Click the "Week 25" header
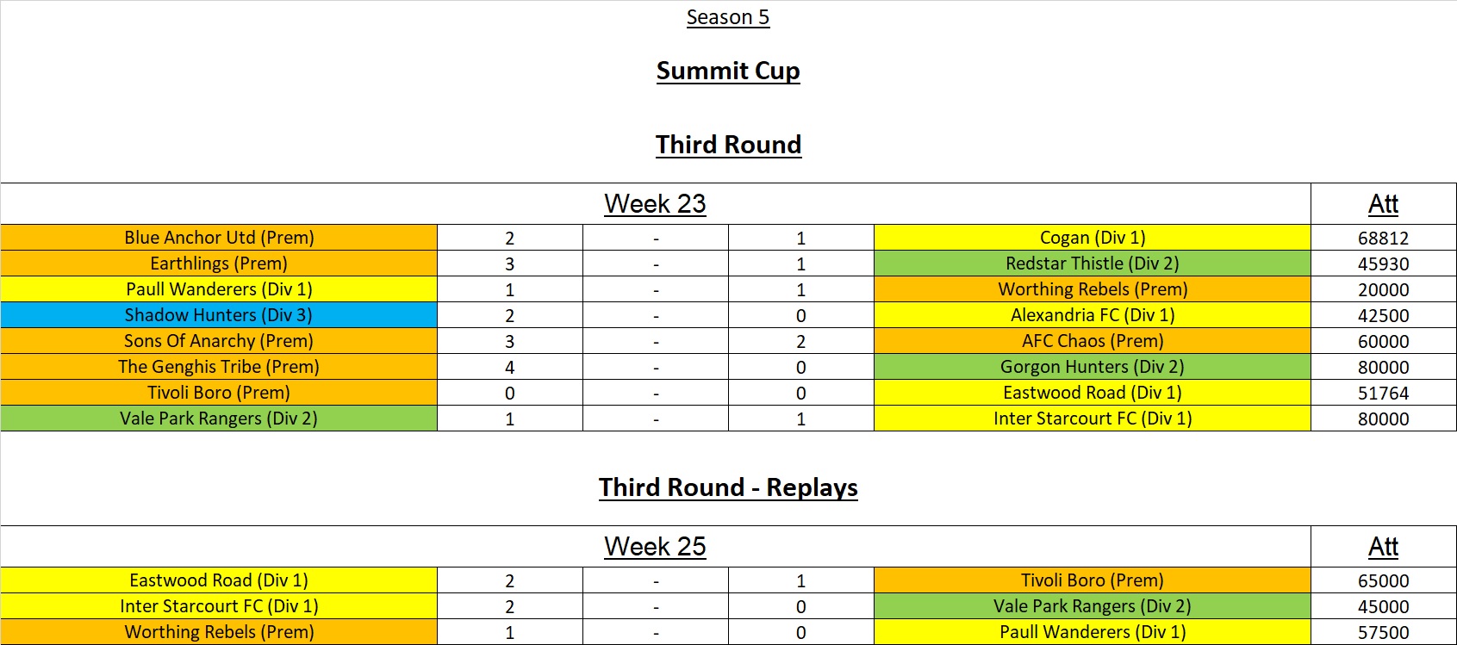The height and width of the screenshot is (645, 1457). (x=655, y=547)
